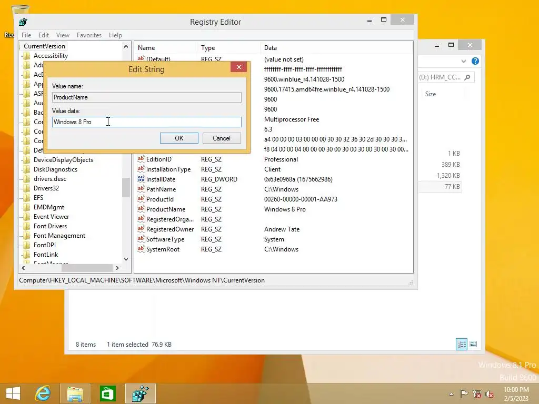Click the ProductId value icon

click(141, 199)
